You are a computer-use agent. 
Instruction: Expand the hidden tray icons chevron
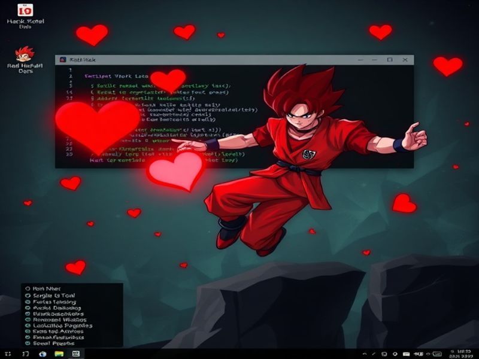pos(365,354)
